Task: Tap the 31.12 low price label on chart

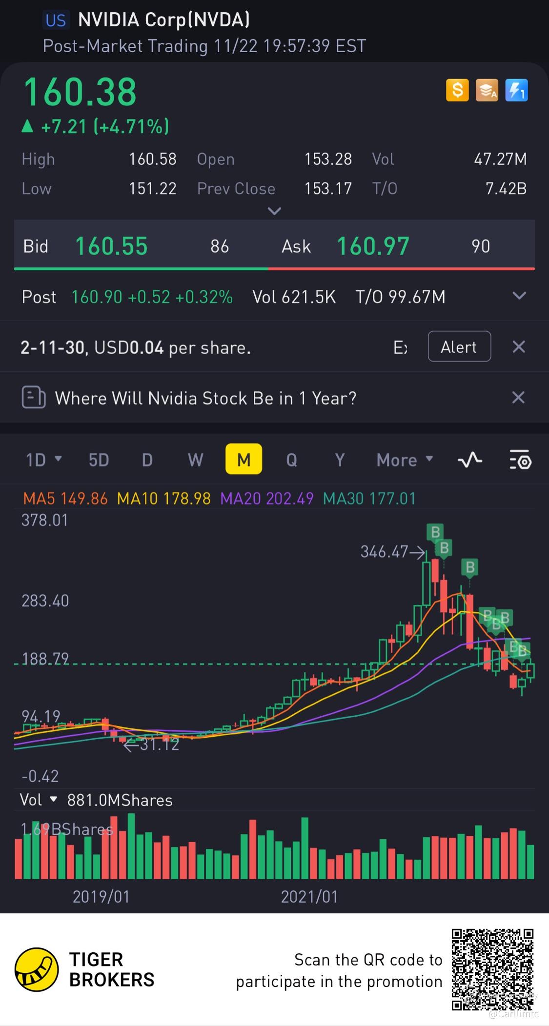Action: tap(159, 744)
